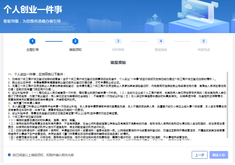Click the 智能导服 subtitle in the banner

[32, 21]
